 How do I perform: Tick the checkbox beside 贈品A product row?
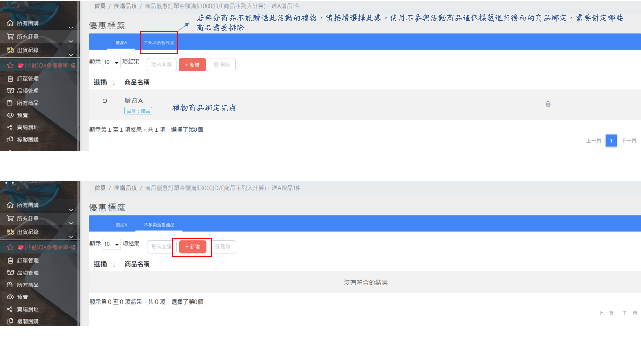click(104, 101)
